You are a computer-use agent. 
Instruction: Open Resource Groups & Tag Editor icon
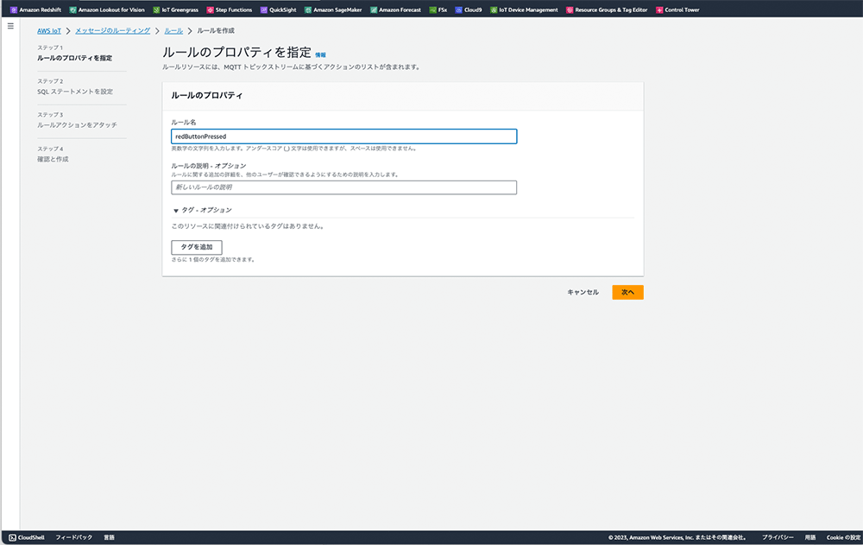pos(570,10)
